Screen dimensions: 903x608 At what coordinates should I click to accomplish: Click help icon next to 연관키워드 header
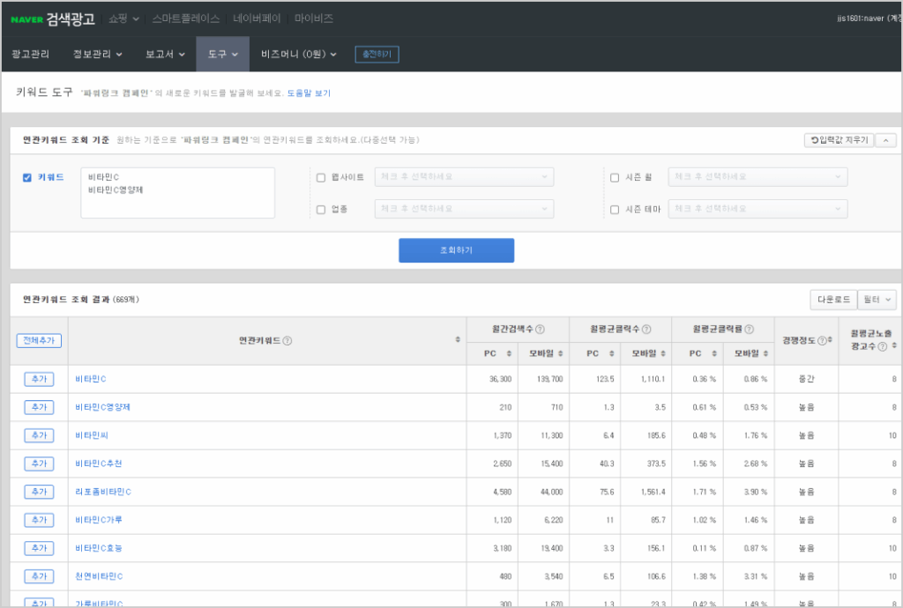287,340
